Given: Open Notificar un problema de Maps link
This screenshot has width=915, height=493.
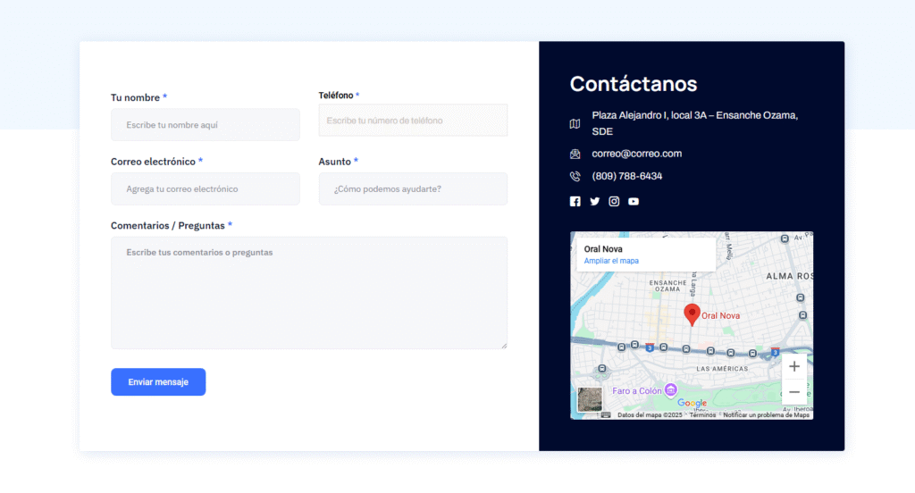Looking at the screenshot, I should (766, 415).
